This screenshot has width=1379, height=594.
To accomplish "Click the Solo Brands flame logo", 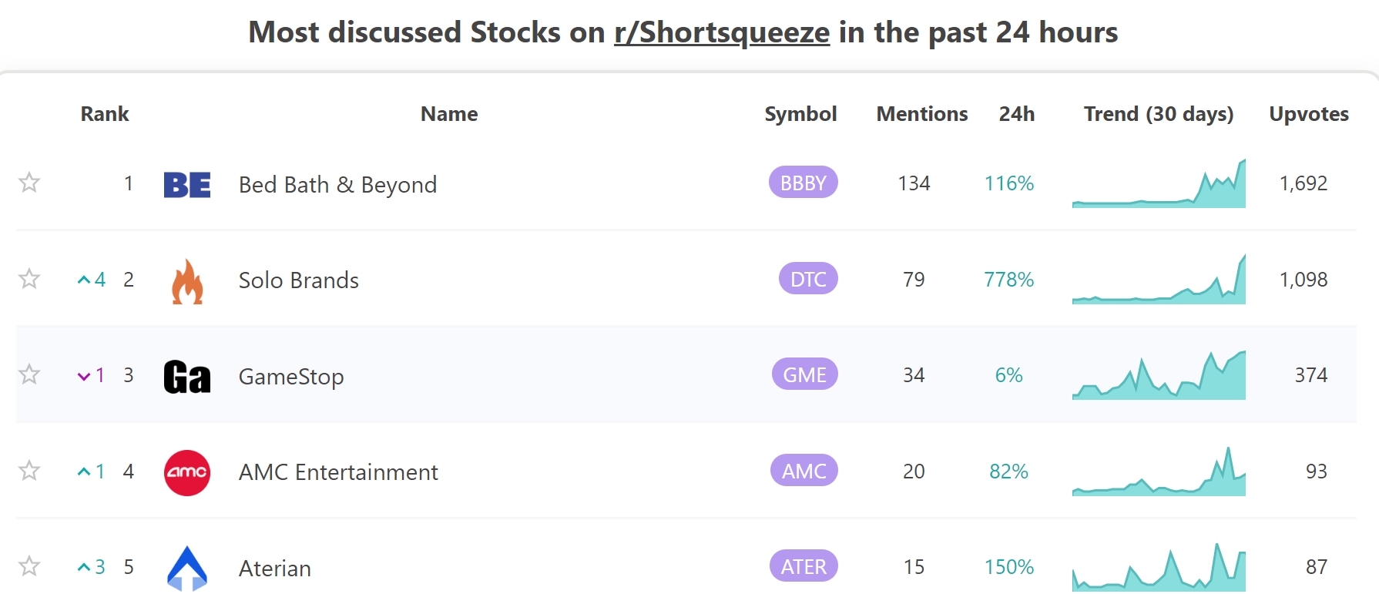I will coord(187,281).
